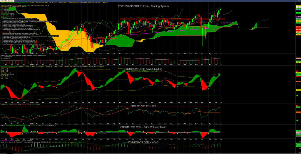Click the magenta dotted projection line

click(x=227, y=23)
